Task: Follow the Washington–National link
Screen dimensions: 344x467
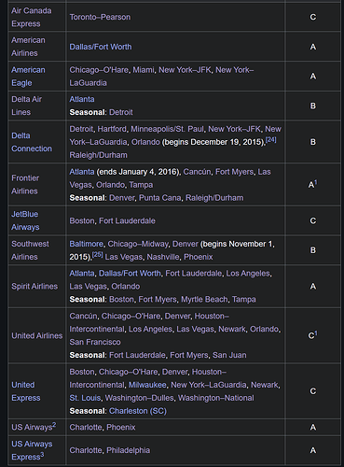Action: click(216, 398)
